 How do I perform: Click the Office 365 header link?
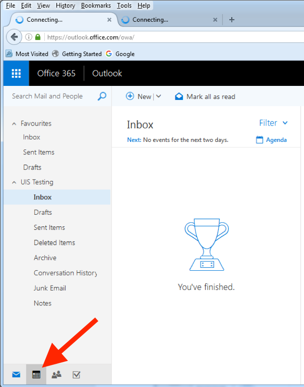click(56, 73)
